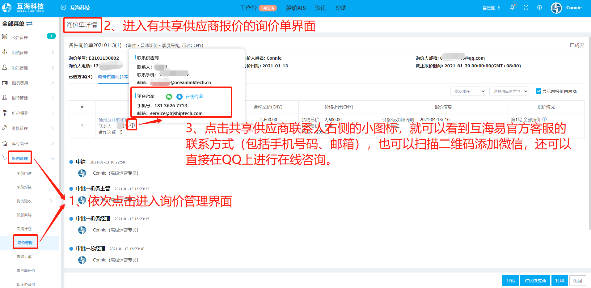Switch to 已选方案(4) tab

coord(81,77)
